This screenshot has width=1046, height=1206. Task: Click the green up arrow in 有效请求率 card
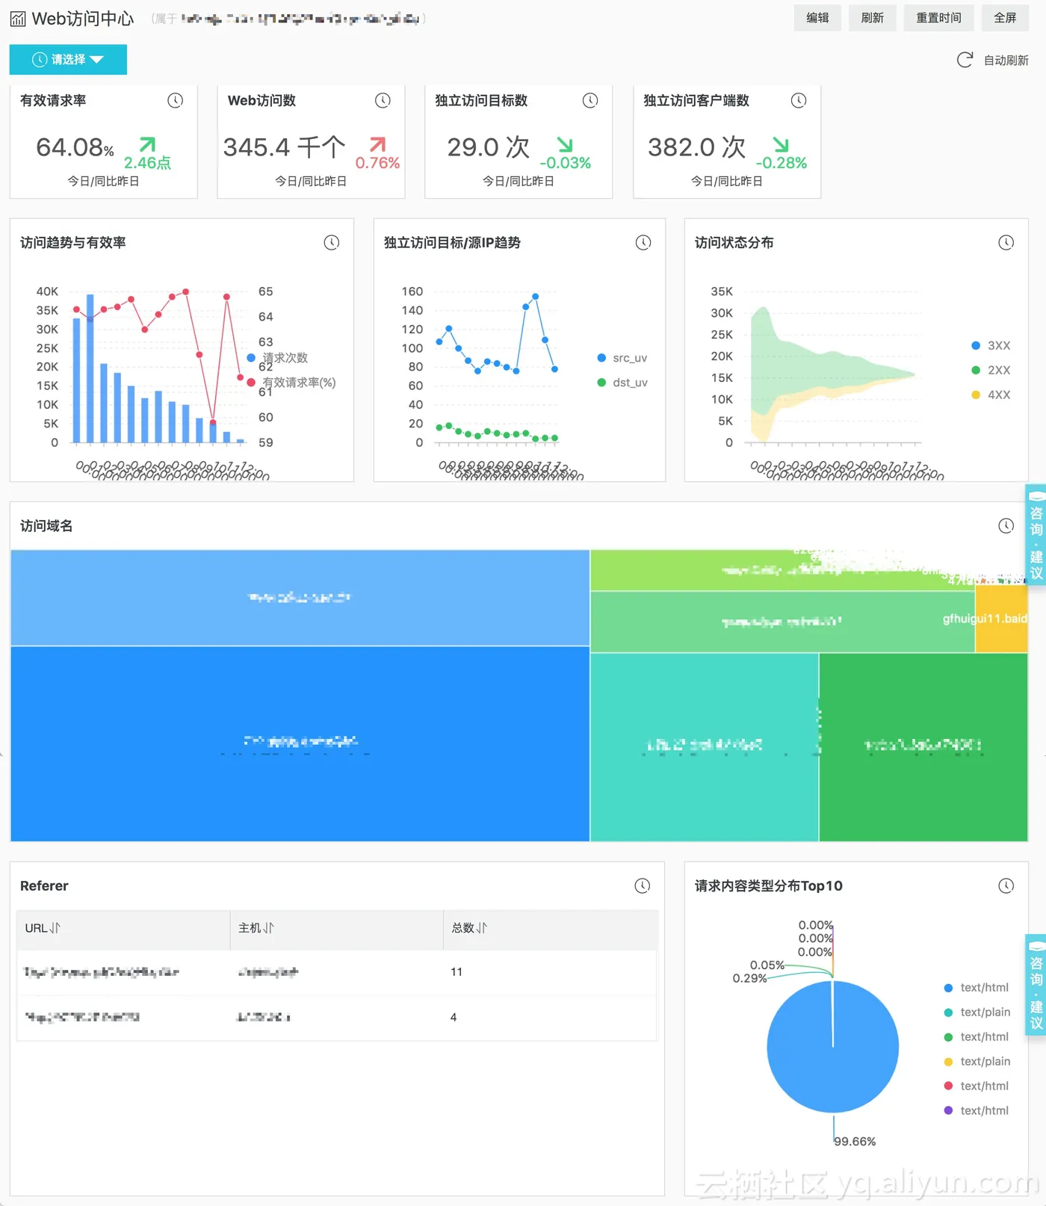pyautogui.click(x=148, y=143)
